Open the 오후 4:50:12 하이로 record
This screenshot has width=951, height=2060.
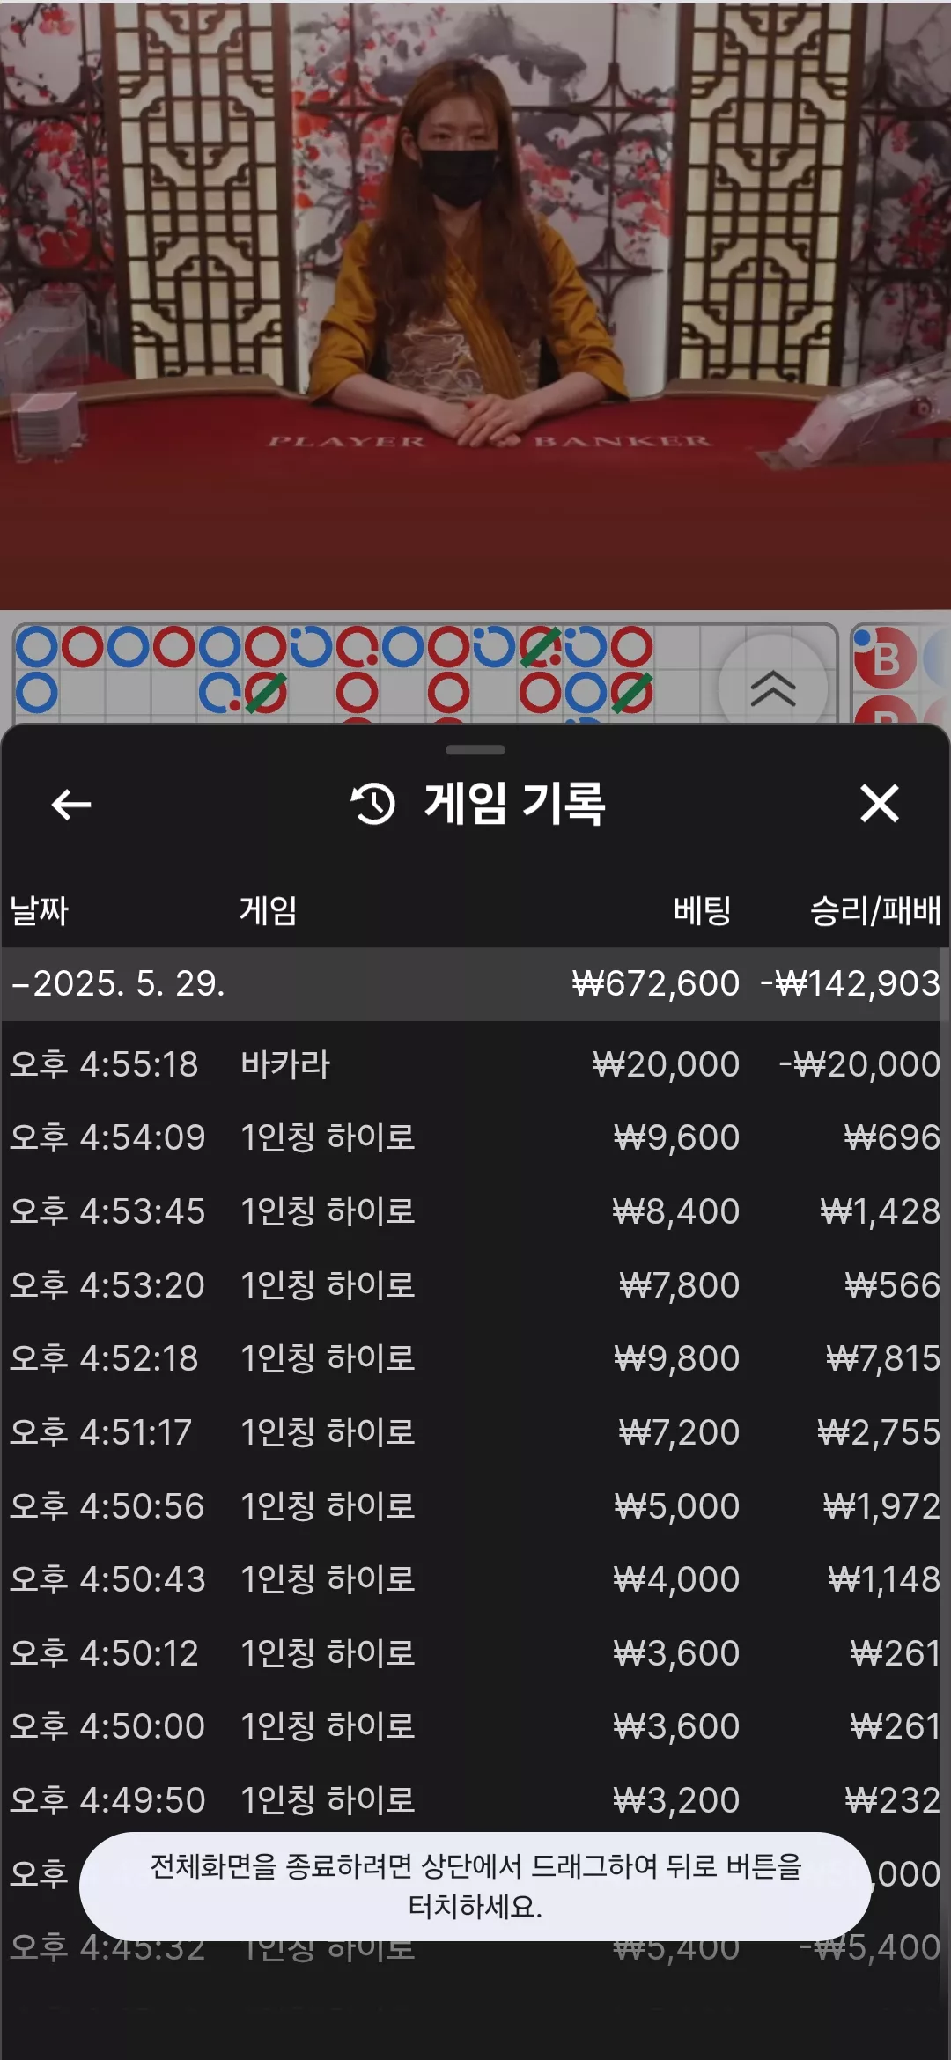[475, 1653]
